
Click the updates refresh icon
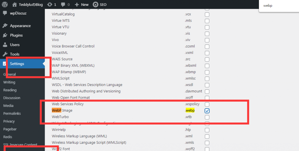[50, 5]
